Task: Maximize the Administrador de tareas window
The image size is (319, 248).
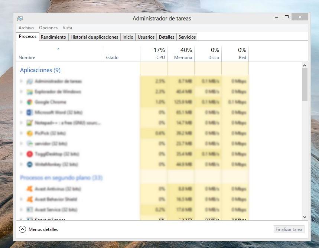Action: coord(286,17)
